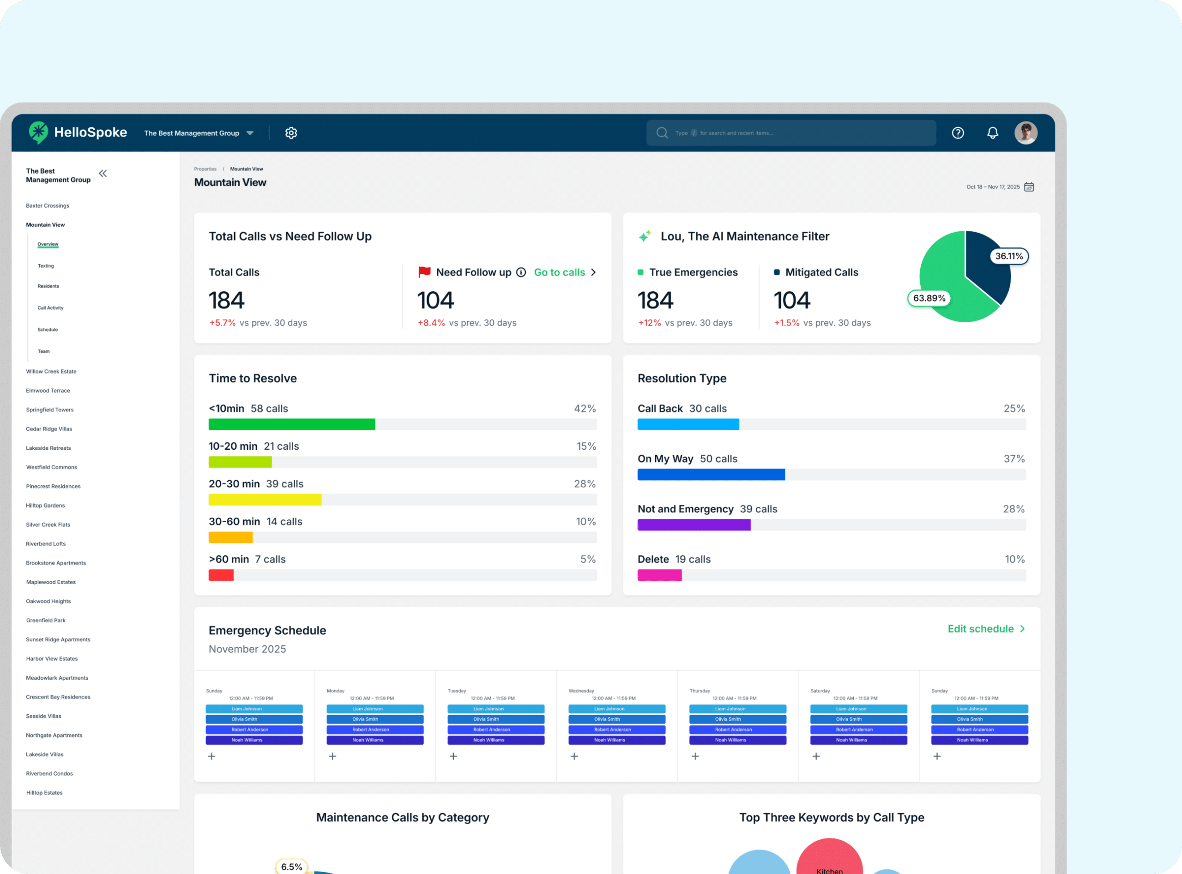Select the Texting sidebar item
Image resolution: width=1182 pixels, height=874 pixels.
click(x=46, y=265)
